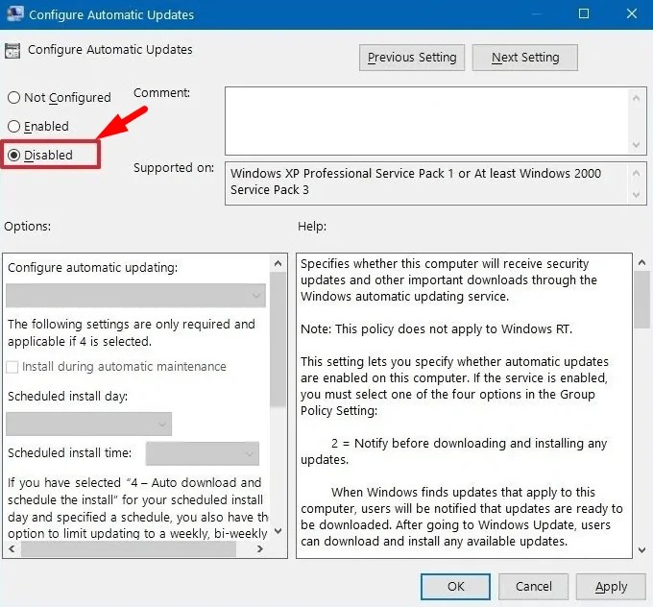Maximize the Configure Automatic Updates window
Screen dimensions: 653x607
[x=584, y=13]
